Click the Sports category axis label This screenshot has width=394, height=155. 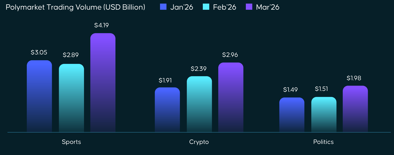tap(71, 142)
